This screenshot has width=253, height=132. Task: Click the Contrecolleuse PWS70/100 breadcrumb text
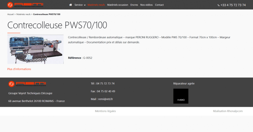point(47,14)
